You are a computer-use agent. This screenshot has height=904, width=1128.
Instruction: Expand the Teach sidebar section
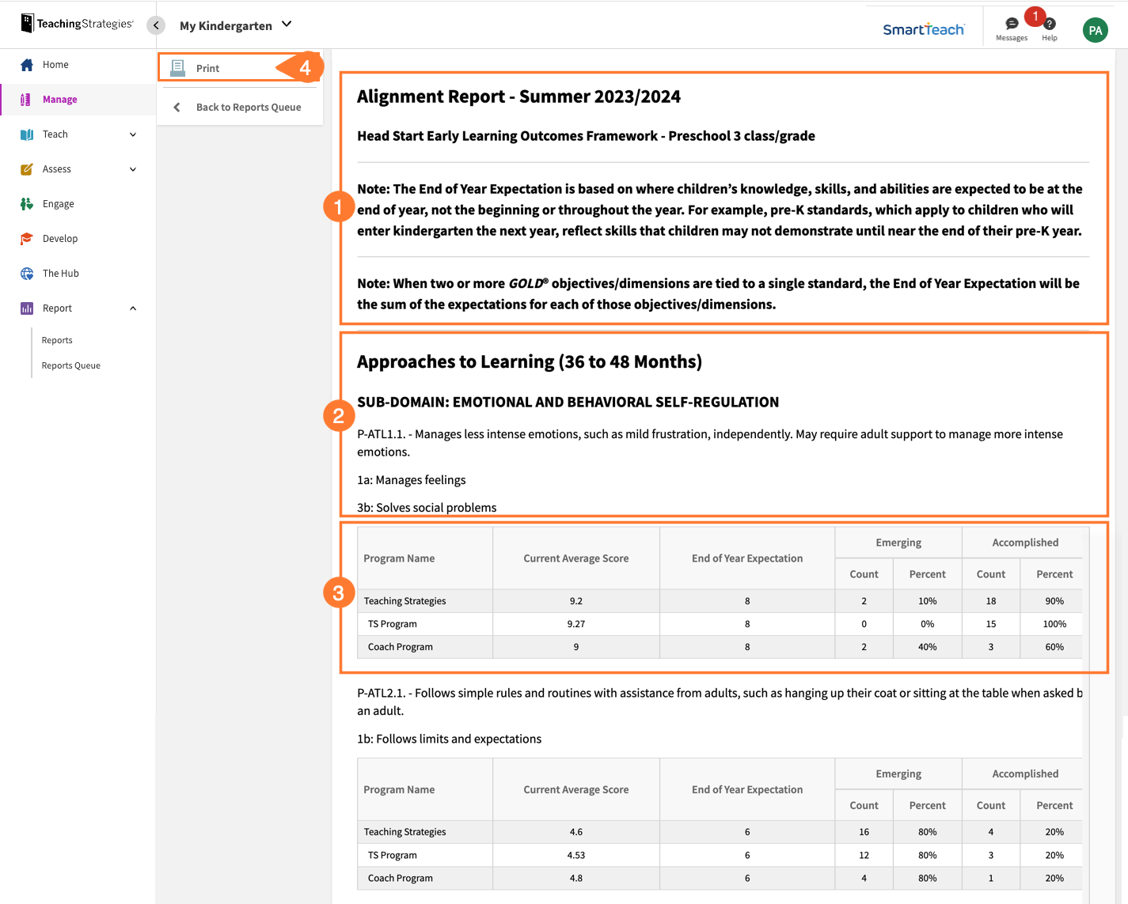tap(132, 134)
